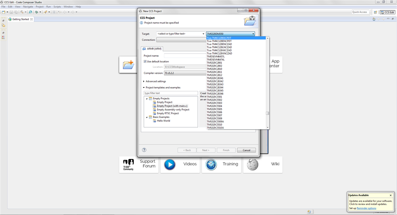Click the Back navigation arrow in toolbar
This screenshot has height=215, width=397.
[x=65, y=12]
